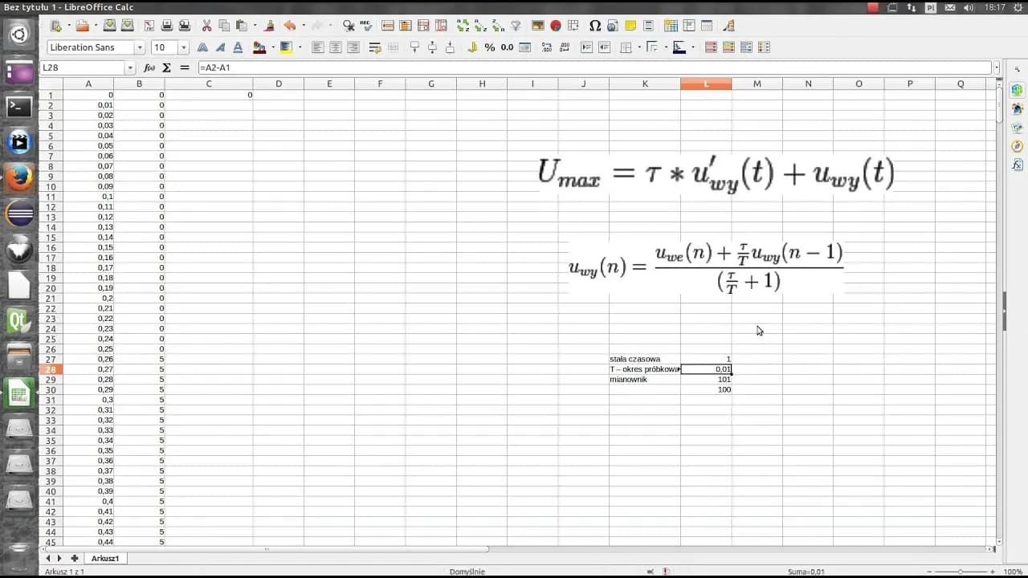
Task: Select the Arkusz1 sheet tab
Action: pos(105,558)
